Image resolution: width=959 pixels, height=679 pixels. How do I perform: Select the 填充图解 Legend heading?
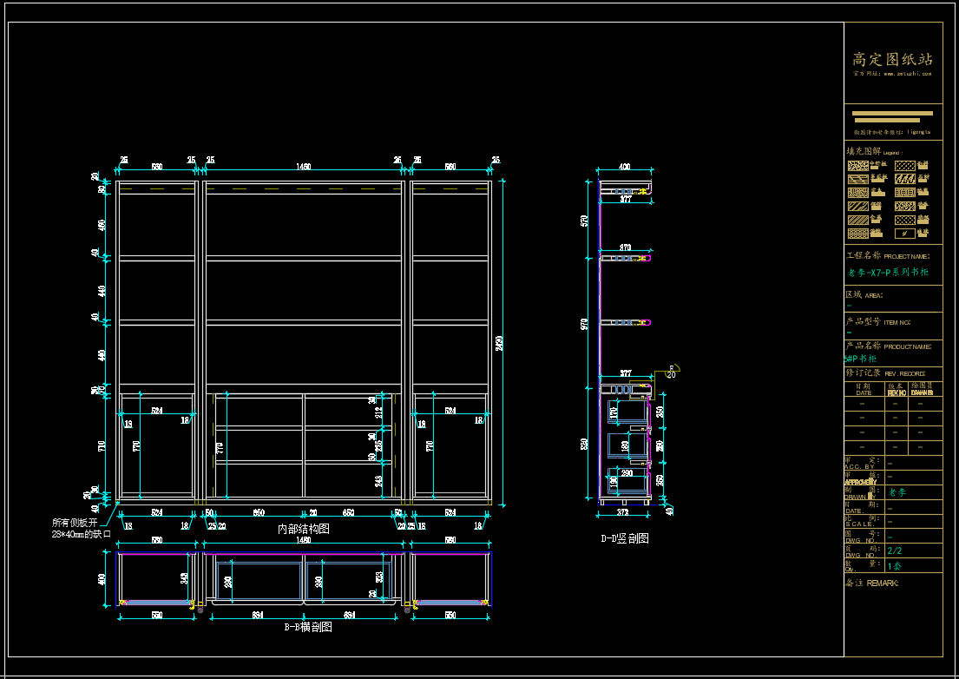875,151
